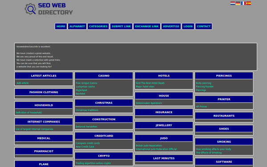Open Trading algorithm online crypto link
267x167 pixels.
click(93, 163)
